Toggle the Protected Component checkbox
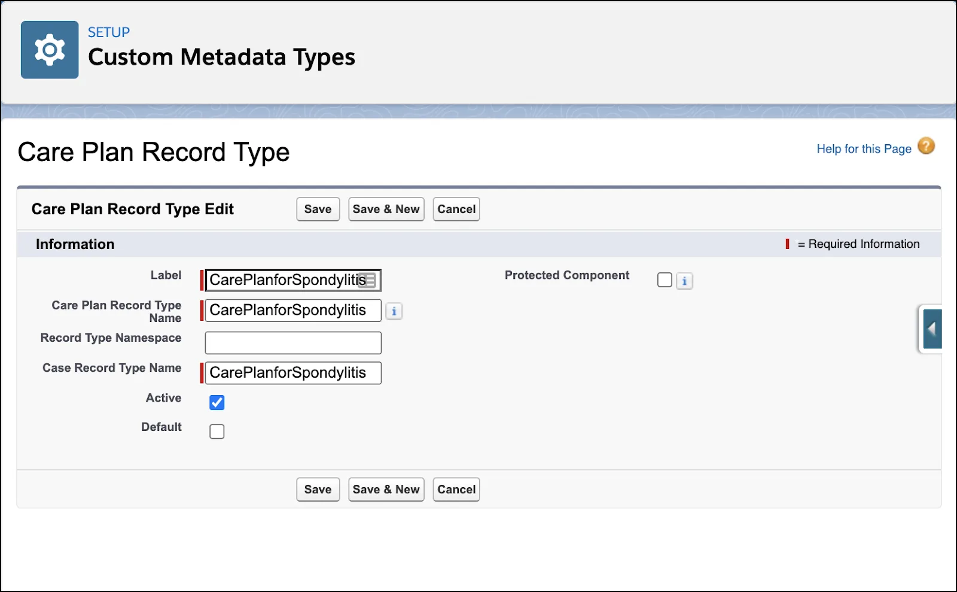 (665, 280)
